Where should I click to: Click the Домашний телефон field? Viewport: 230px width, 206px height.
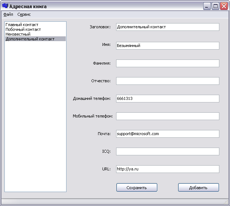tap(167, 99)
